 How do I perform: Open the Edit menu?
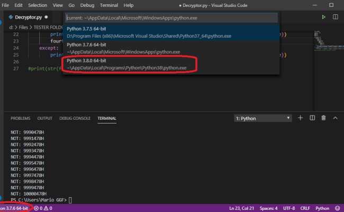tap(19, 5)
